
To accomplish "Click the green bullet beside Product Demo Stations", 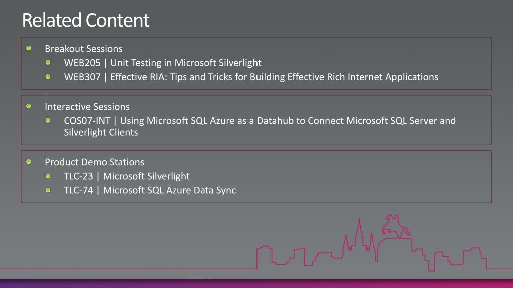I will 29,162.
